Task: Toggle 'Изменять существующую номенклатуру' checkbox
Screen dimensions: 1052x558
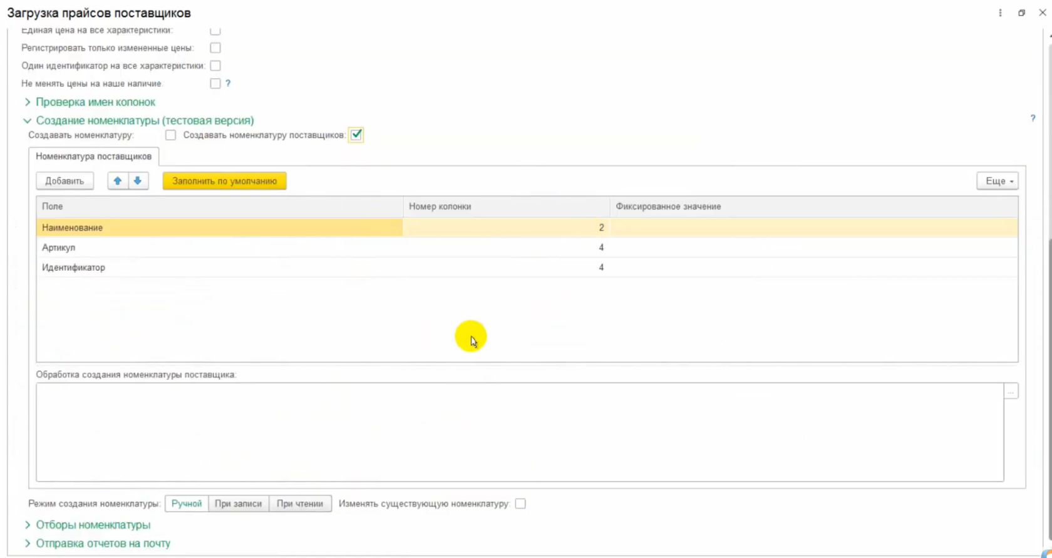Action: coord(520,504)
